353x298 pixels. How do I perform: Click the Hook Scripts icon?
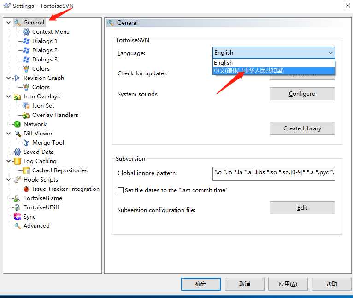[18, 180]
